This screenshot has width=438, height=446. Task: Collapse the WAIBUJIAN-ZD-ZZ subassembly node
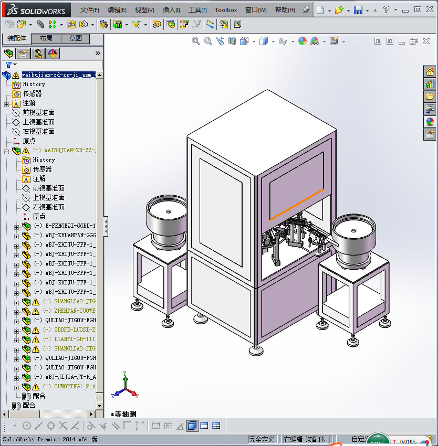point(6,152)
